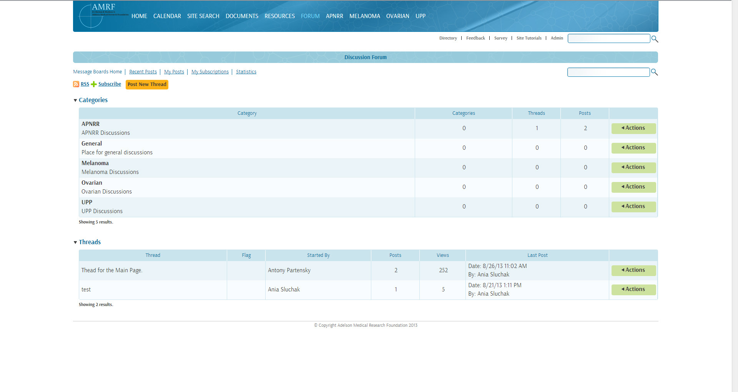738x392 pixels.
Task: Click Place for general discussions text
Action: point(117,152)
